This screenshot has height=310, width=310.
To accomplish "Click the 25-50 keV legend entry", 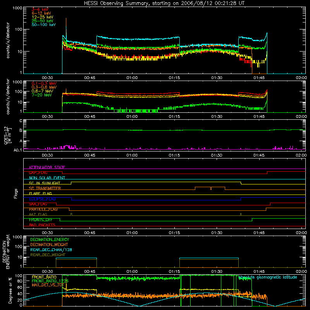I will pyautogui.click(x=43, y=21).
